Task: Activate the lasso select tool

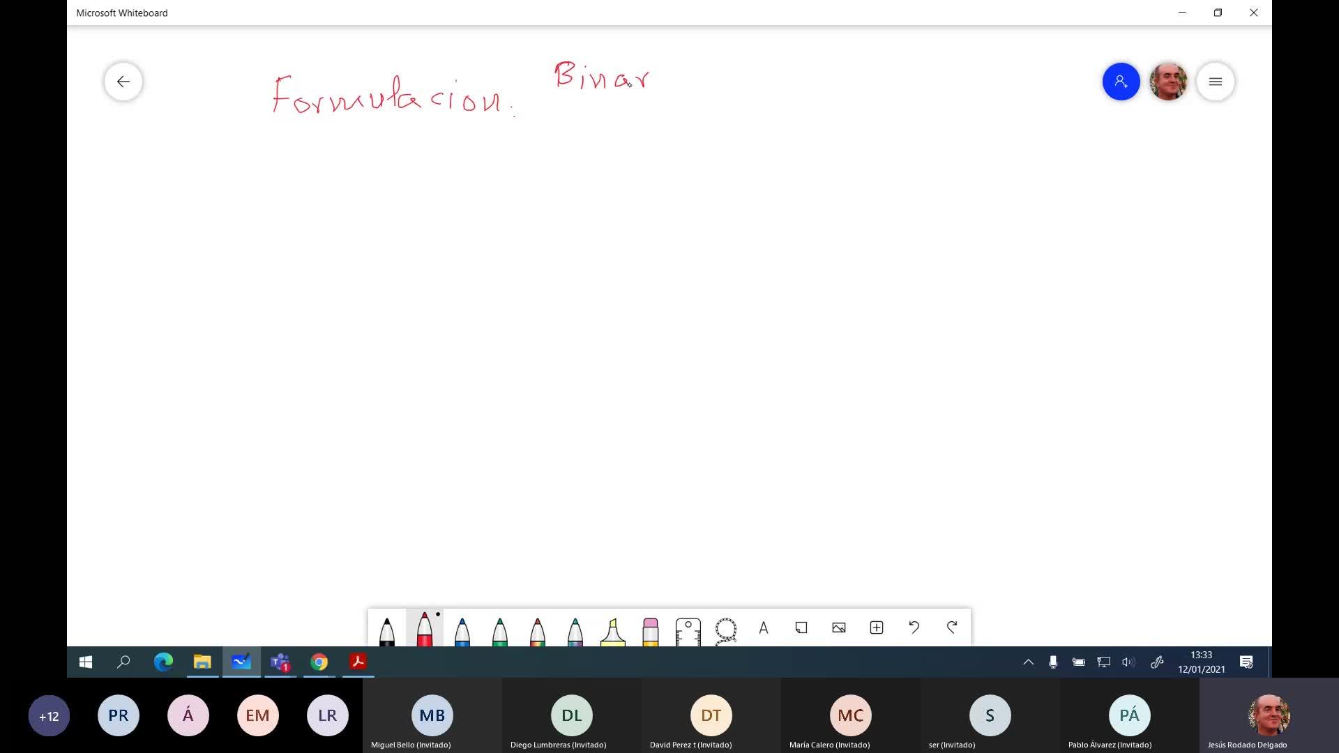Action: [x=725, y=630]
